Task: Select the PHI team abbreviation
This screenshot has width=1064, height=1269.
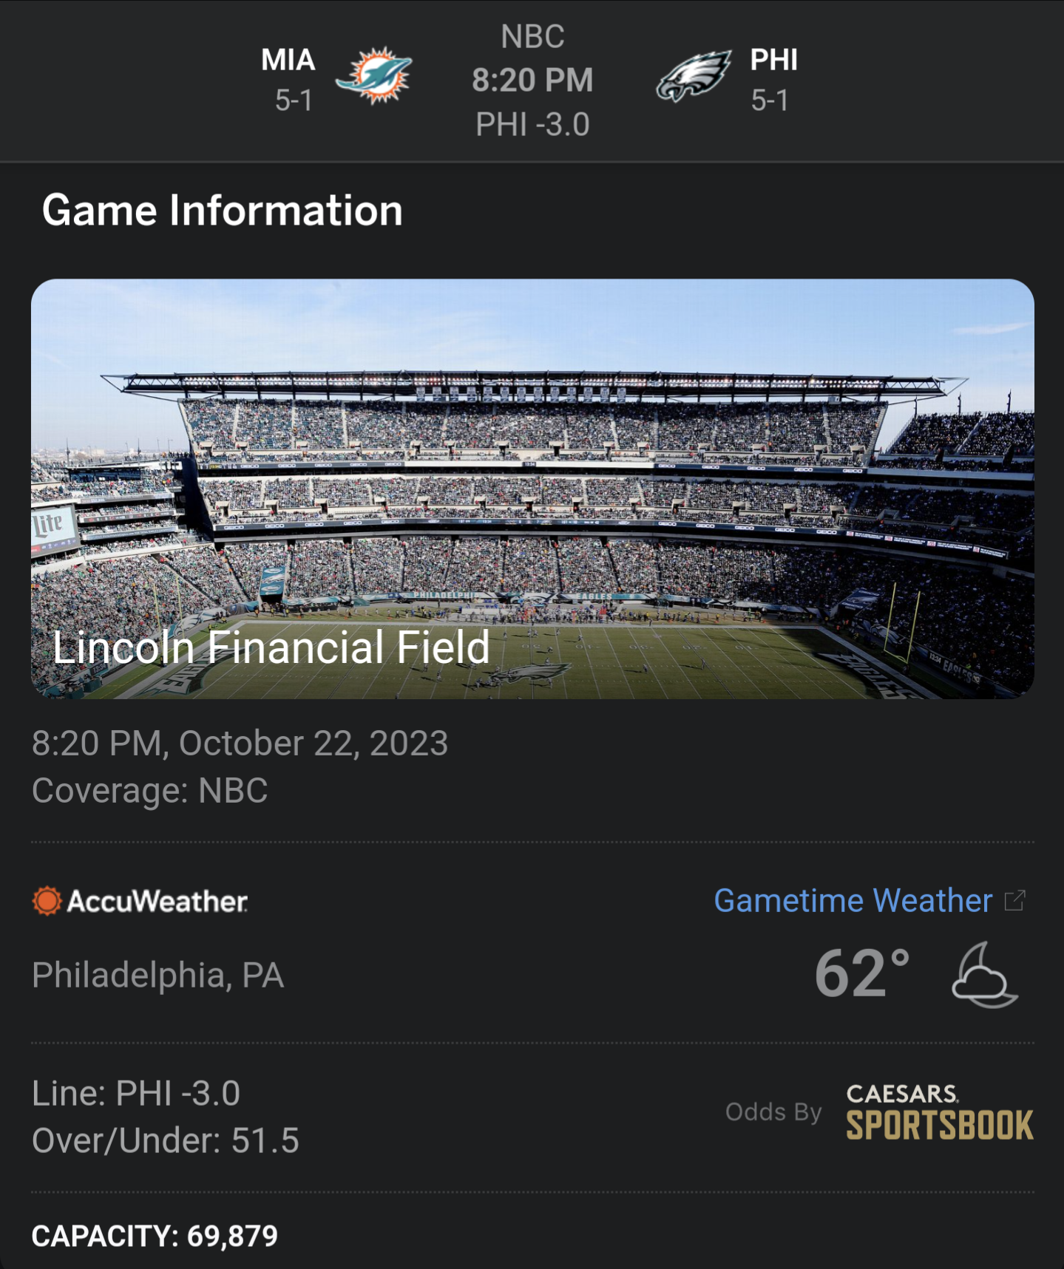Action: click(773, 60)
